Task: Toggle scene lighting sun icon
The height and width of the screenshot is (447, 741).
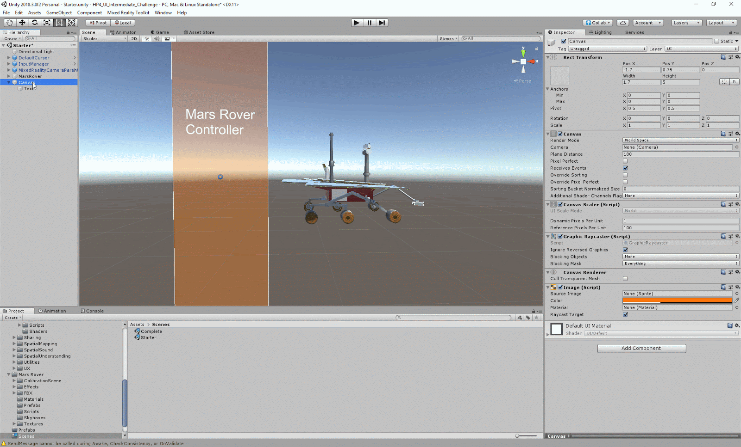Action: coord(147,39)
